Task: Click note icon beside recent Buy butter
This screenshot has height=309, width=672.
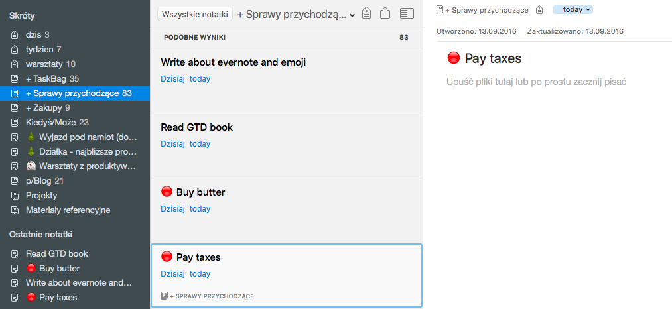Action: point(15,269)
